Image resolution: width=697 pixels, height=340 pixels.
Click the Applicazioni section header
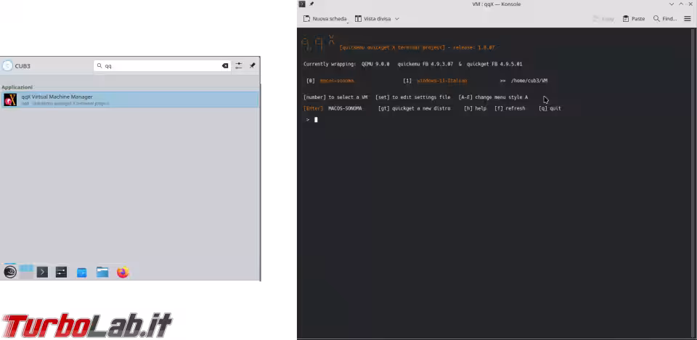click(17, 87)
